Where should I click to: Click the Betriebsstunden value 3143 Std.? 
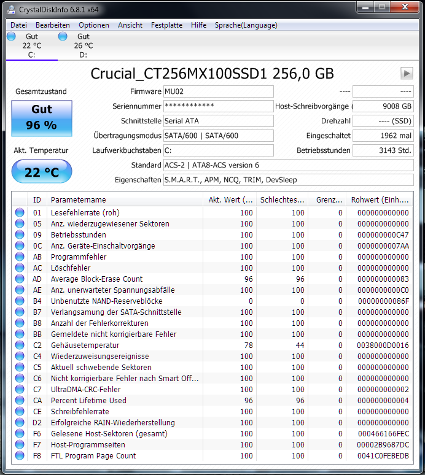coord(383,150)
